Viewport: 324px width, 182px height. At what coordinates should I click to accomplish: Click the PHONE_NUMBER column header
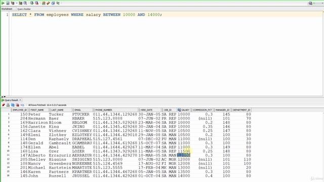point(115,110)
